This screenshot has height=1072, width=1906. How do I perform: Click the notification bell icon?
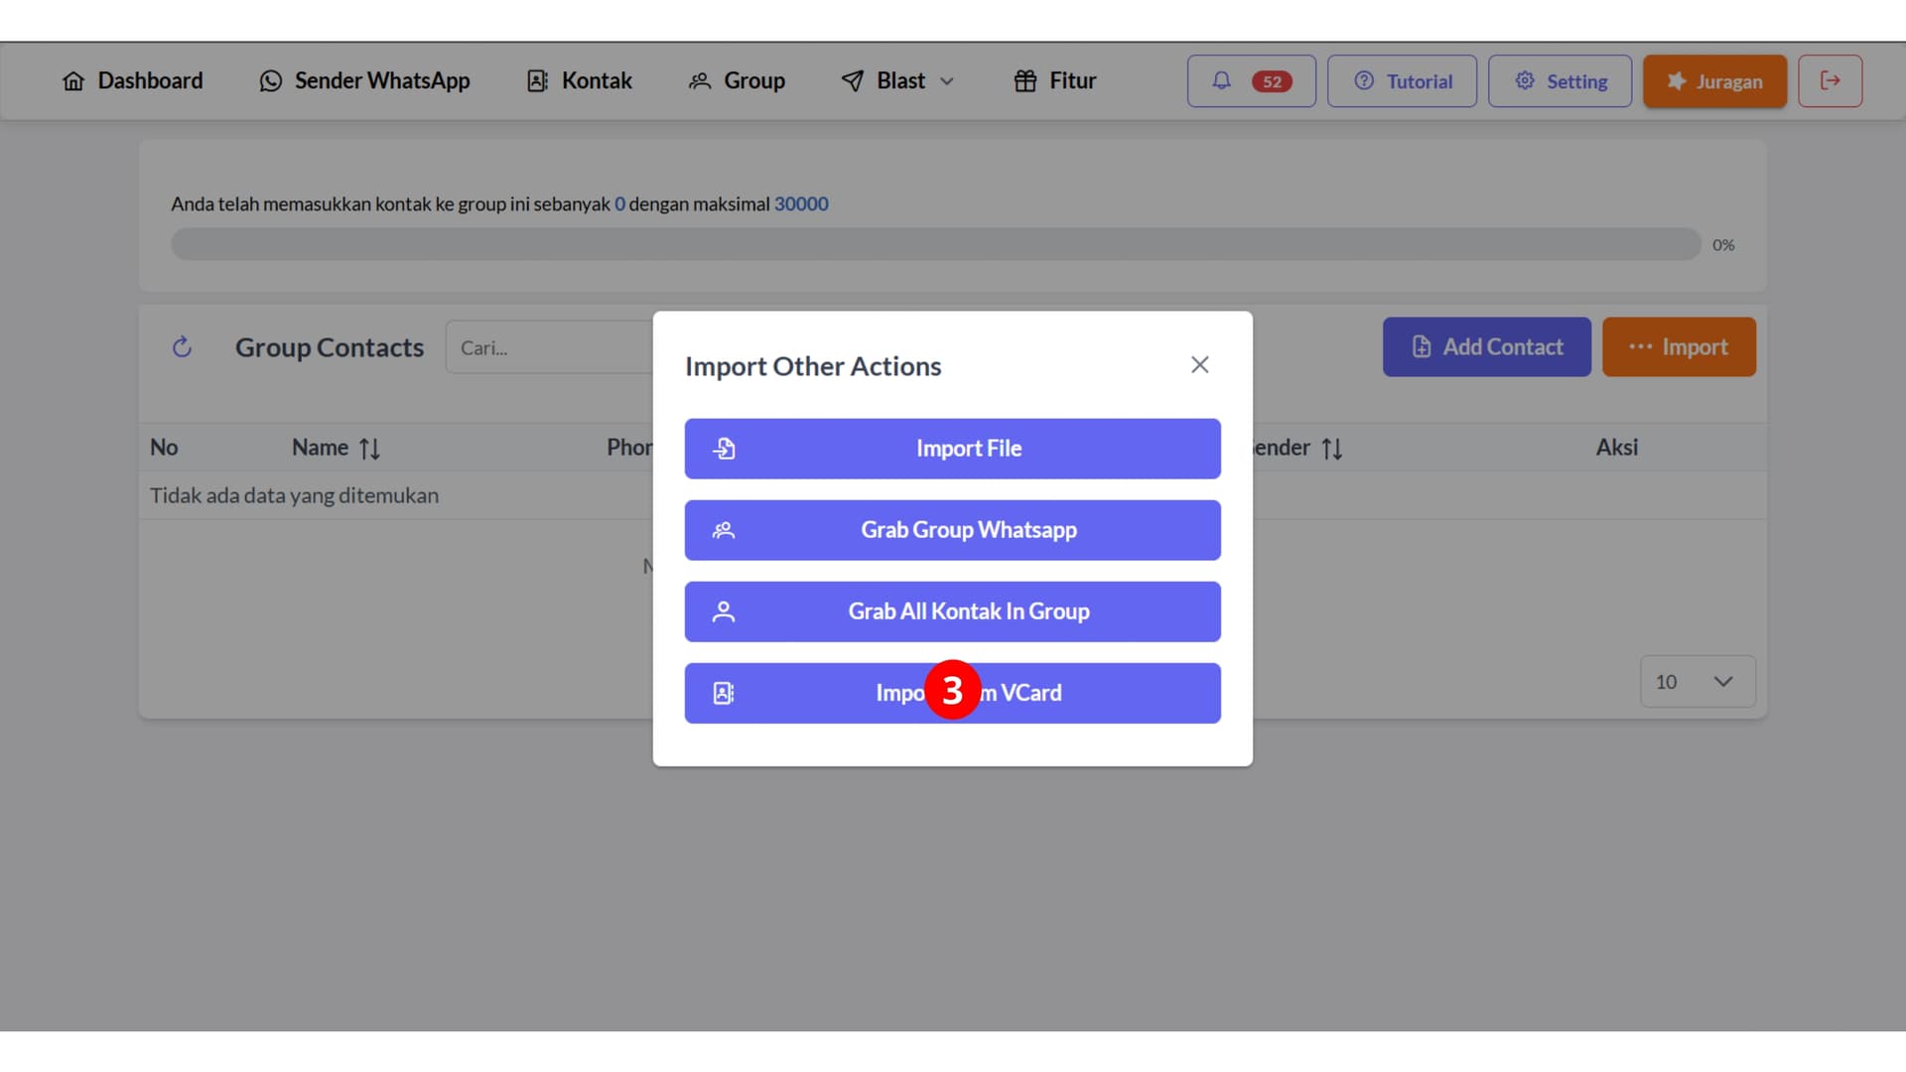[1221, 80]
